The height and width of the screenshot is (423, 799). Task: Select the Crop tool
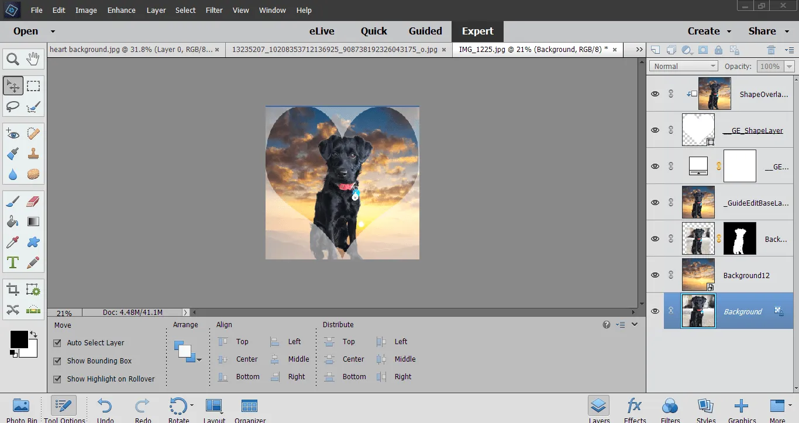pyautogui.click(x=13, y=289)
